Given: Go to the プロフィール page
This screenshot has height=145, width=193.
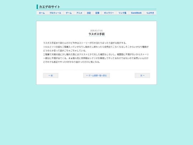Looking at the screenshot, I should pos(55,13).
